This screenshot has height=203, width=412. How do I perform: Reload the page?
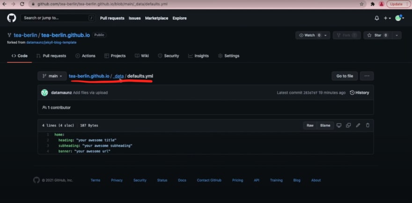pyautogui.click(x=22, y=4)
